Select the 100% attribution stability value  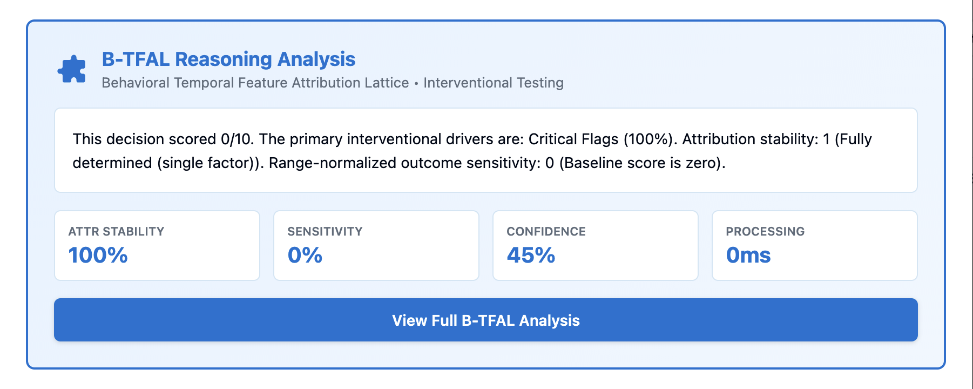click(98, 255)
